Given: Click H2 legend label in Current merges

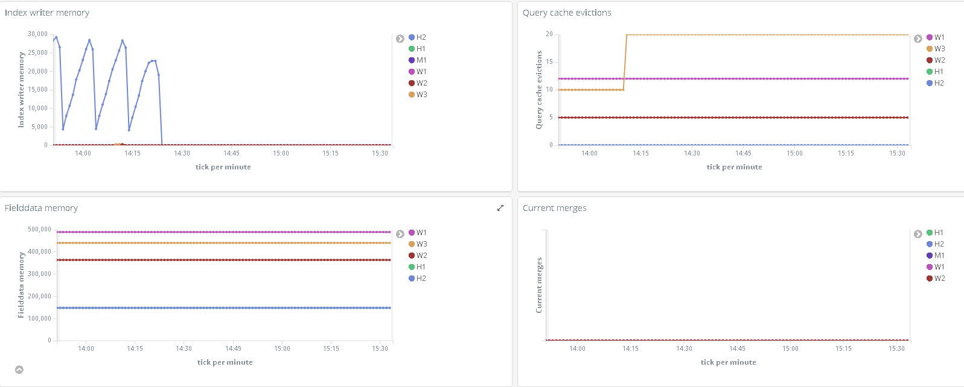Looking at the screenshot, I should coord(939,244).
